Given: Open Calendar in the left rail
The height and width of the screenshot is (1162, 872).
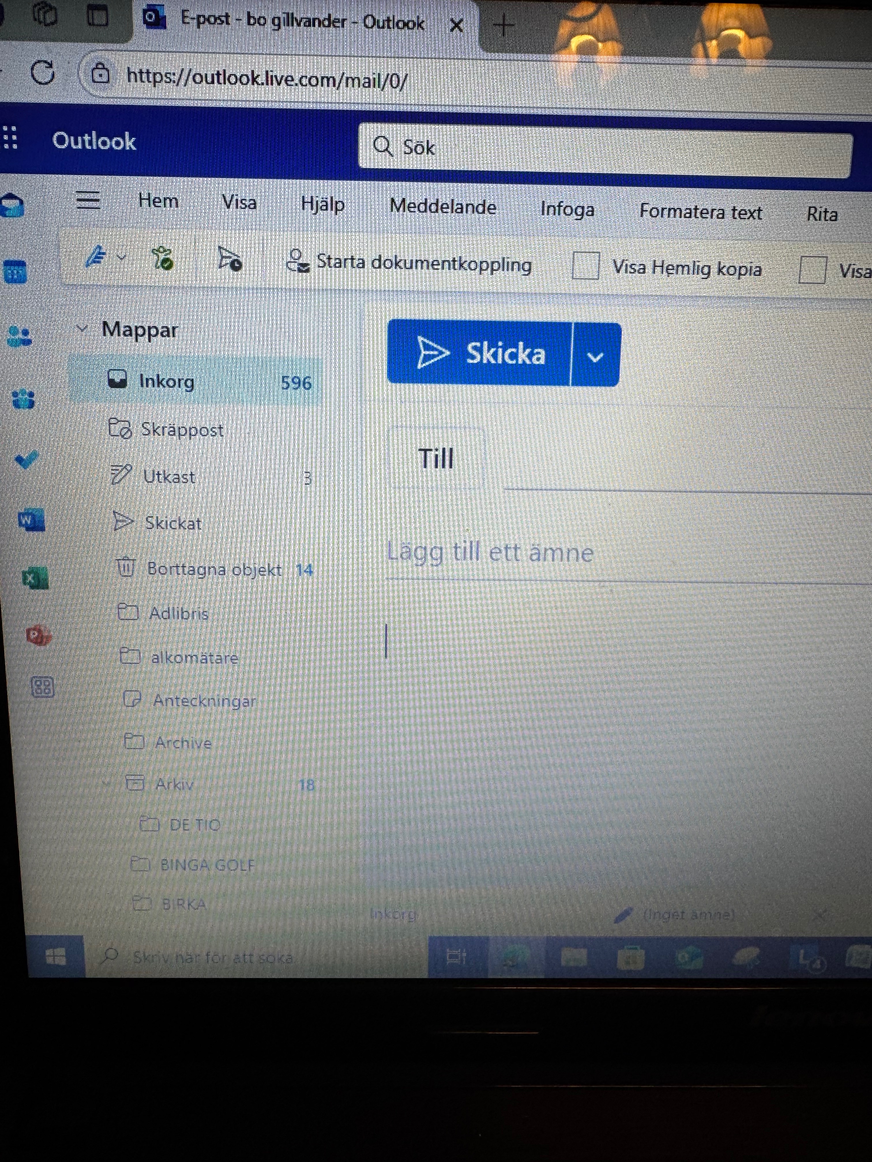Looking at the screenshot, I should tap(15, 271).
